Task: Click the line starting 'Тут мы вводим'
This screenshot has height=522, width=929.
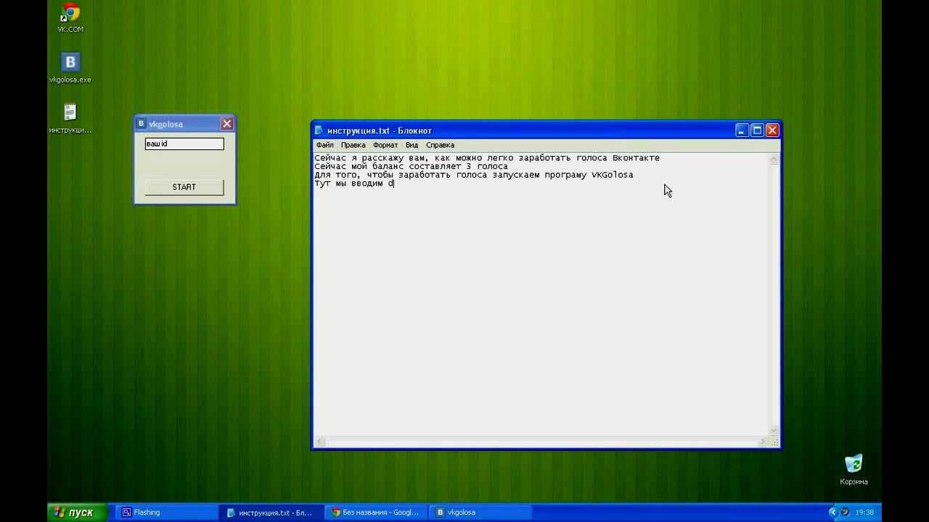Action: tap(354, 183)
